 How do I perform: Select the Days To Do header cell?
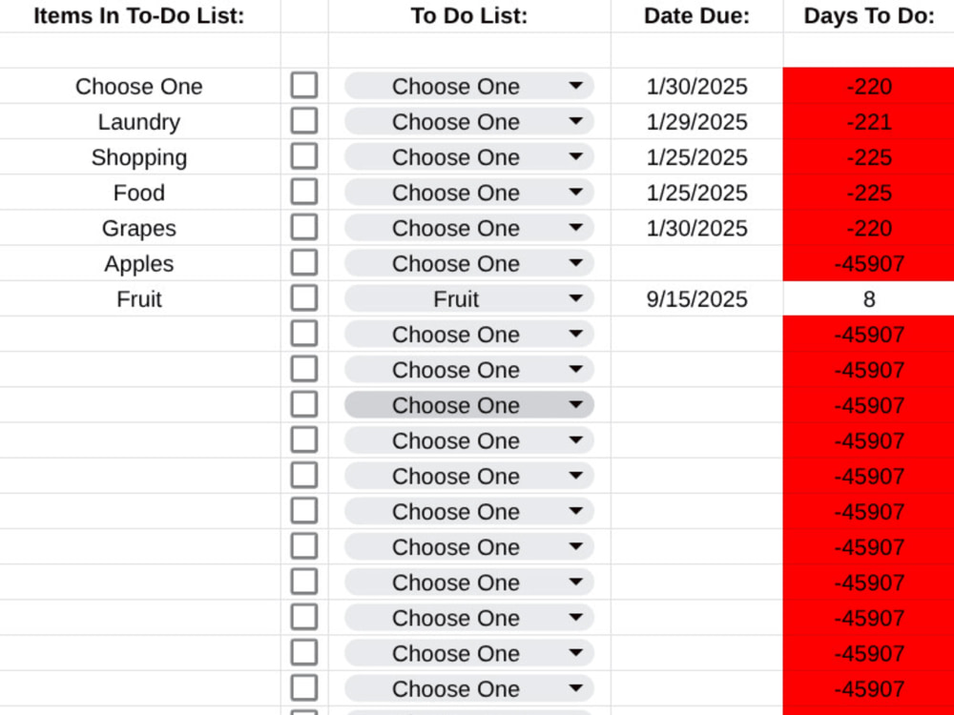[x=869, y=16]
